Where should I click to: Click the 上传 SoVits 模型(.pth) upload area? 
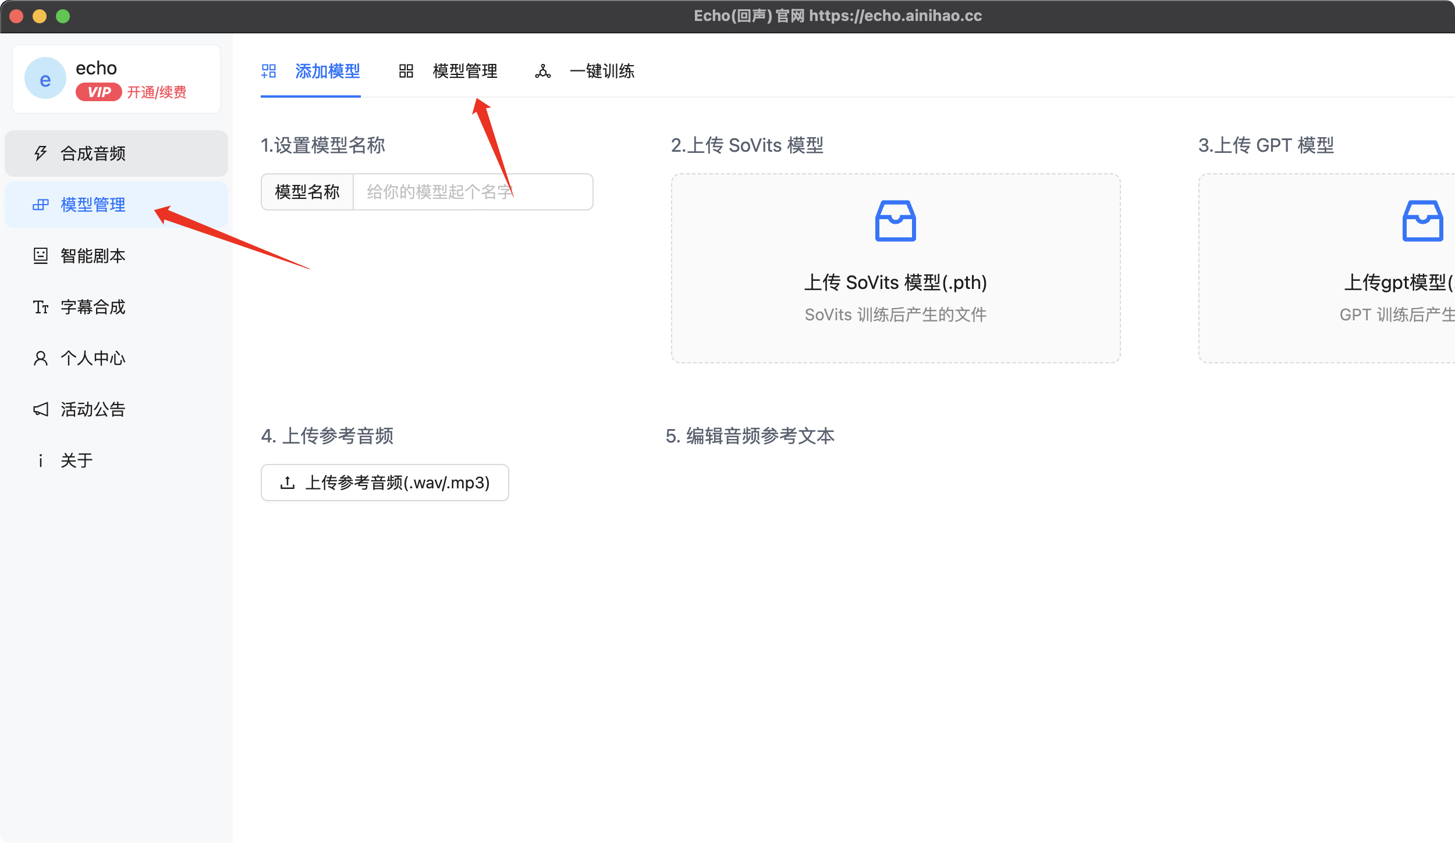[896, 269]
